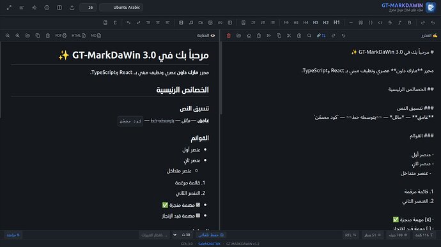The image size is (441, 247).
Task: Redo in editor panel toolbar
Action: pyautogui.click(x=333, y=36)
